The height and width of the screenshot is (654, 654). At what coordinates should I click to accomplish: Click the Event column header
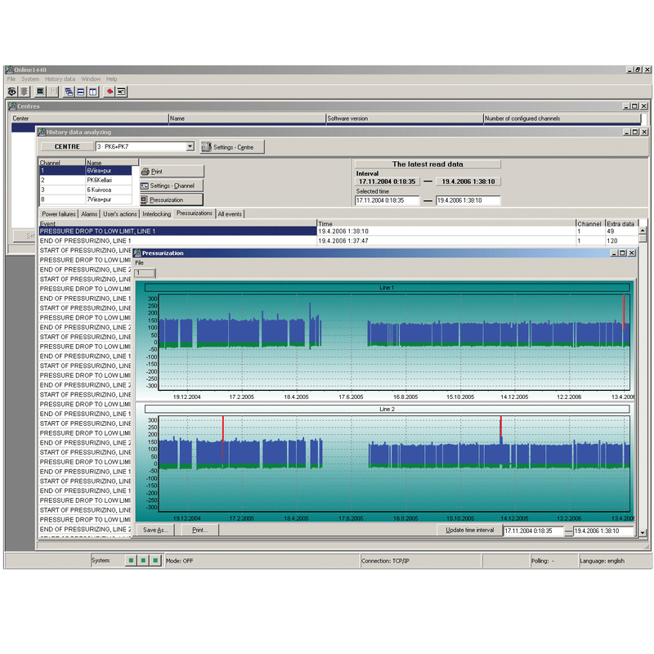pos(177,223)
